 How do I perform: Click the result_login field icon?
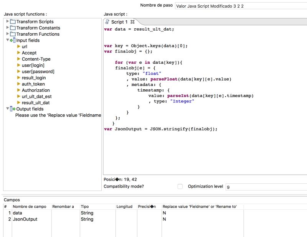[18, 77]
